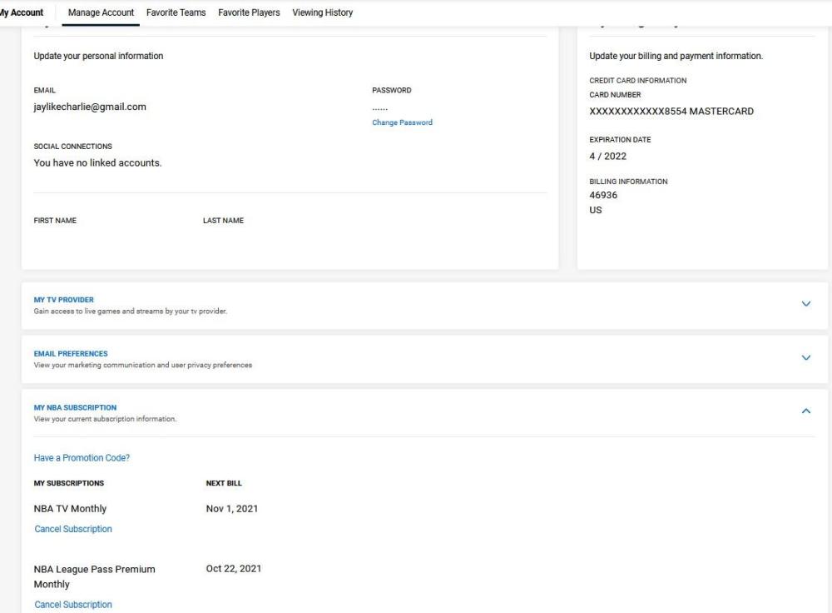Image resolution: width=832 pixels, height=613 pixels.
Task: Cancel Subscription for League Pass Premium Monthly
Action: coord(73,605)
